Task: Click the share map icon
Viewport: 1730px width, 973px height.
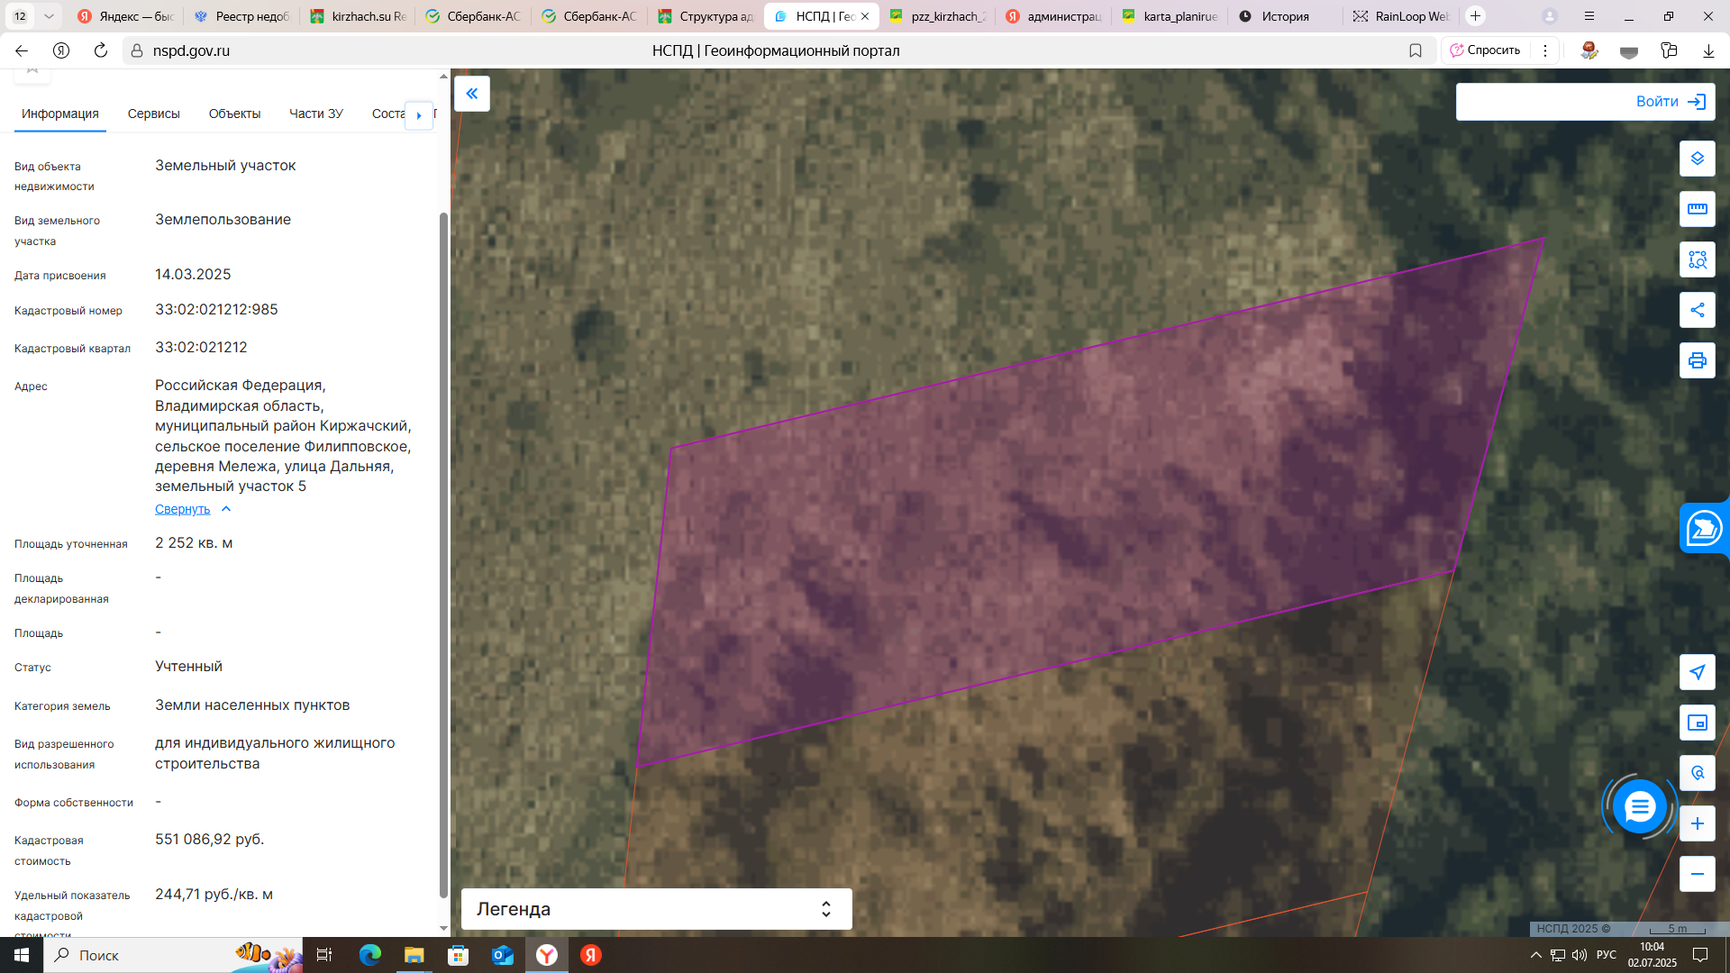Action: (1697, 310)
